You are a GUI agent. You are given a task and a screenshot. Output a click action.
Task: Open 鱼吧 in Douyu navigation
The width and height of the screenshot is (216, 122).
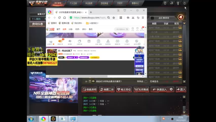click(x=90, y=29)
